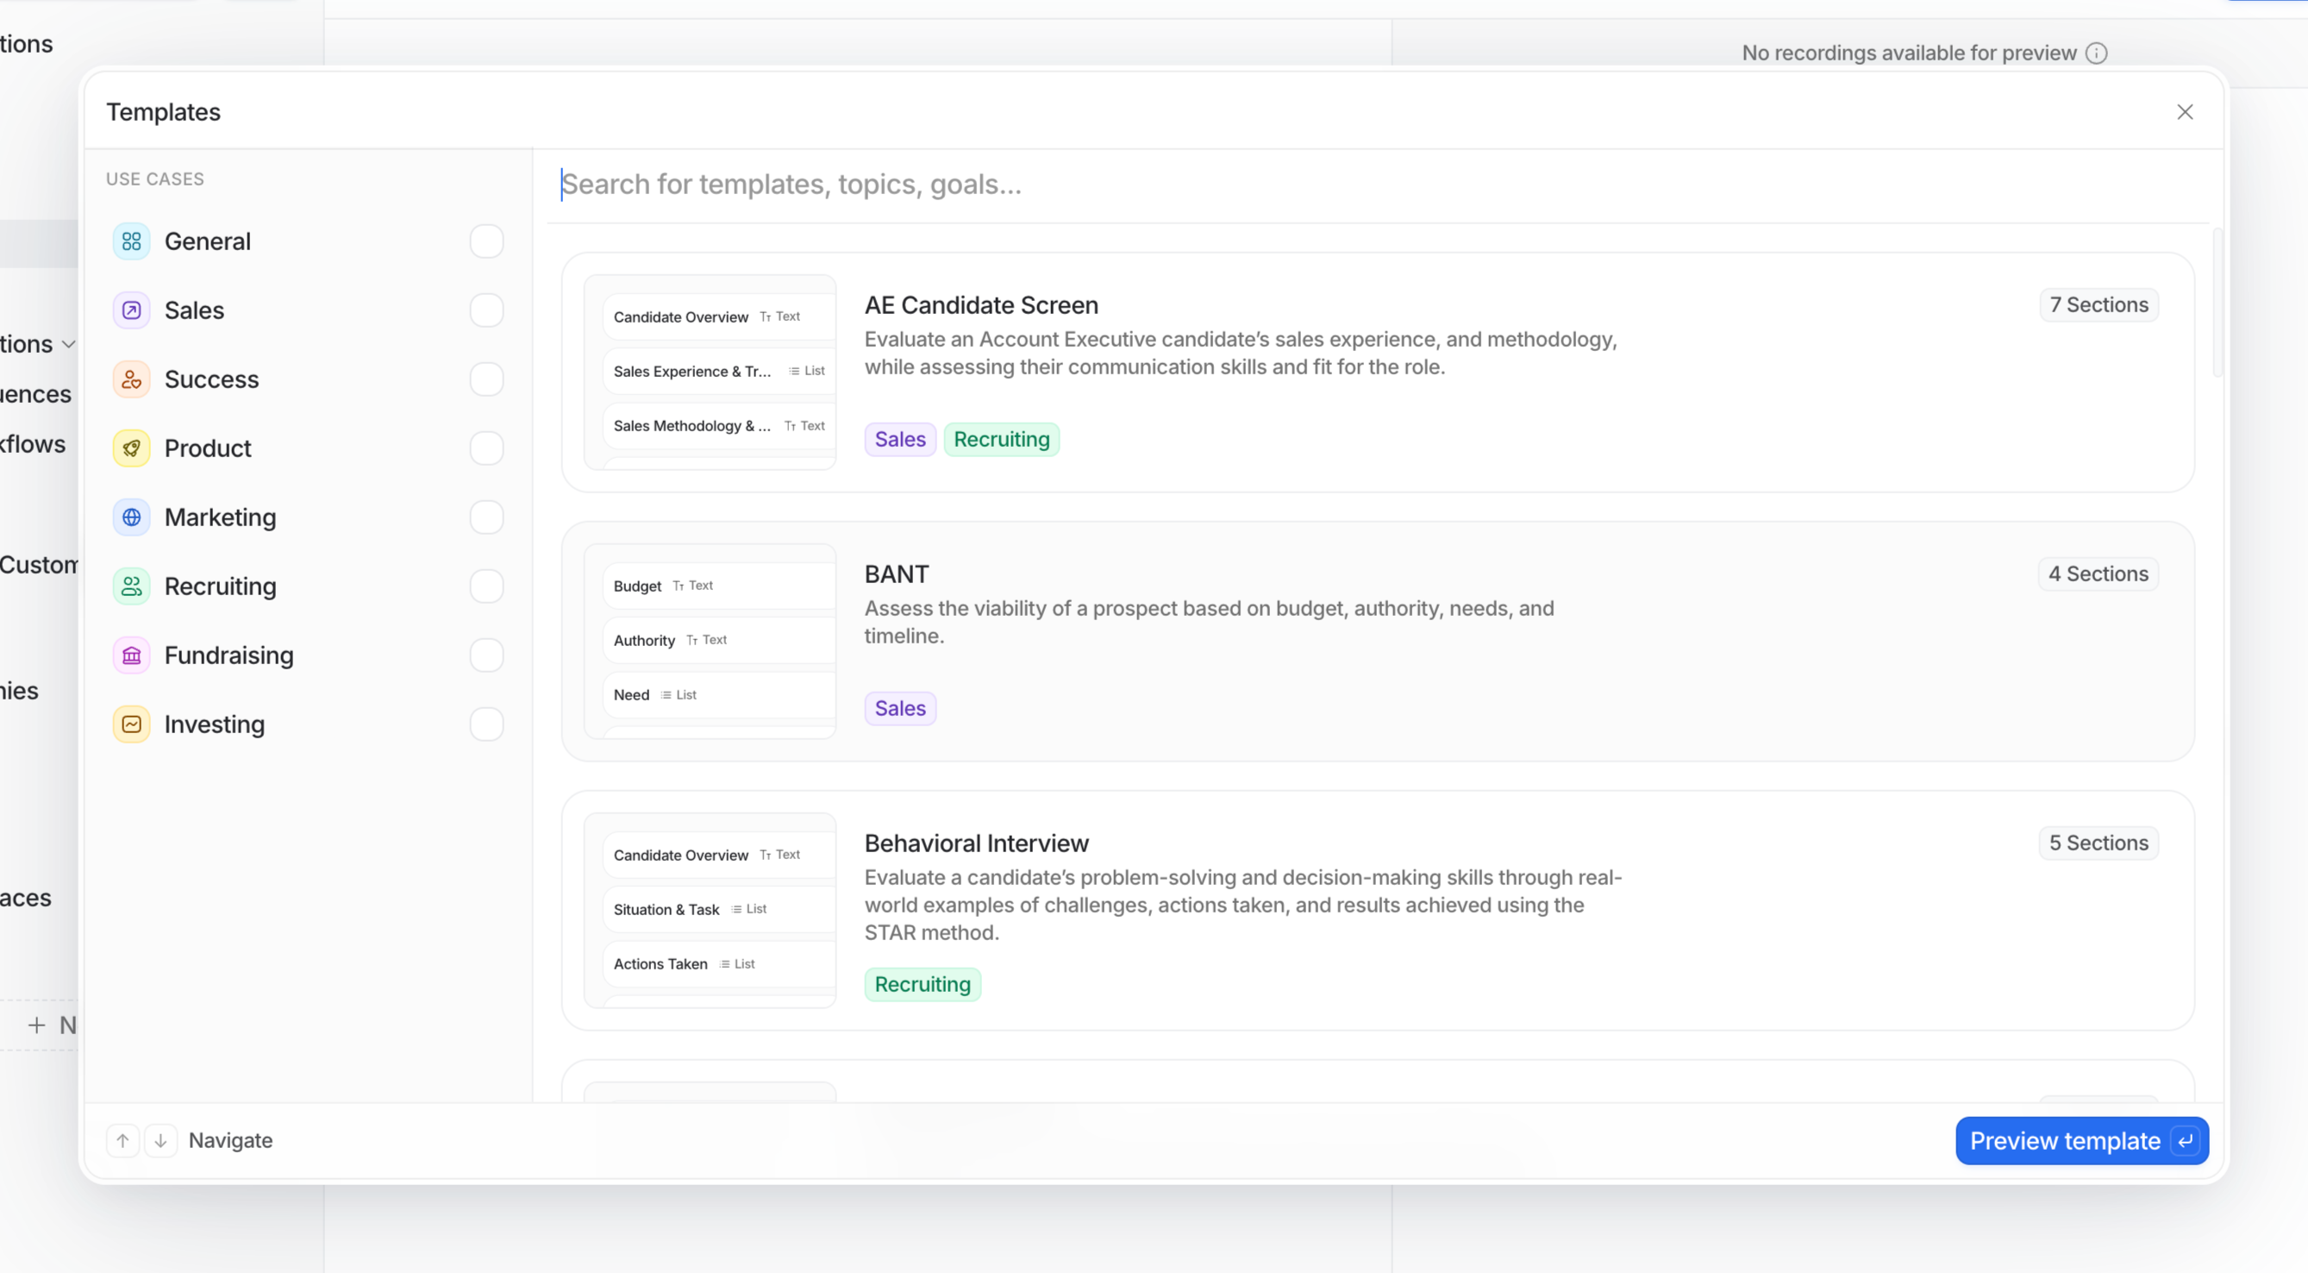Viewport: 2308px width, 1273px height.
Task: Click the Recruiting people icon
Action: point(132,586)
